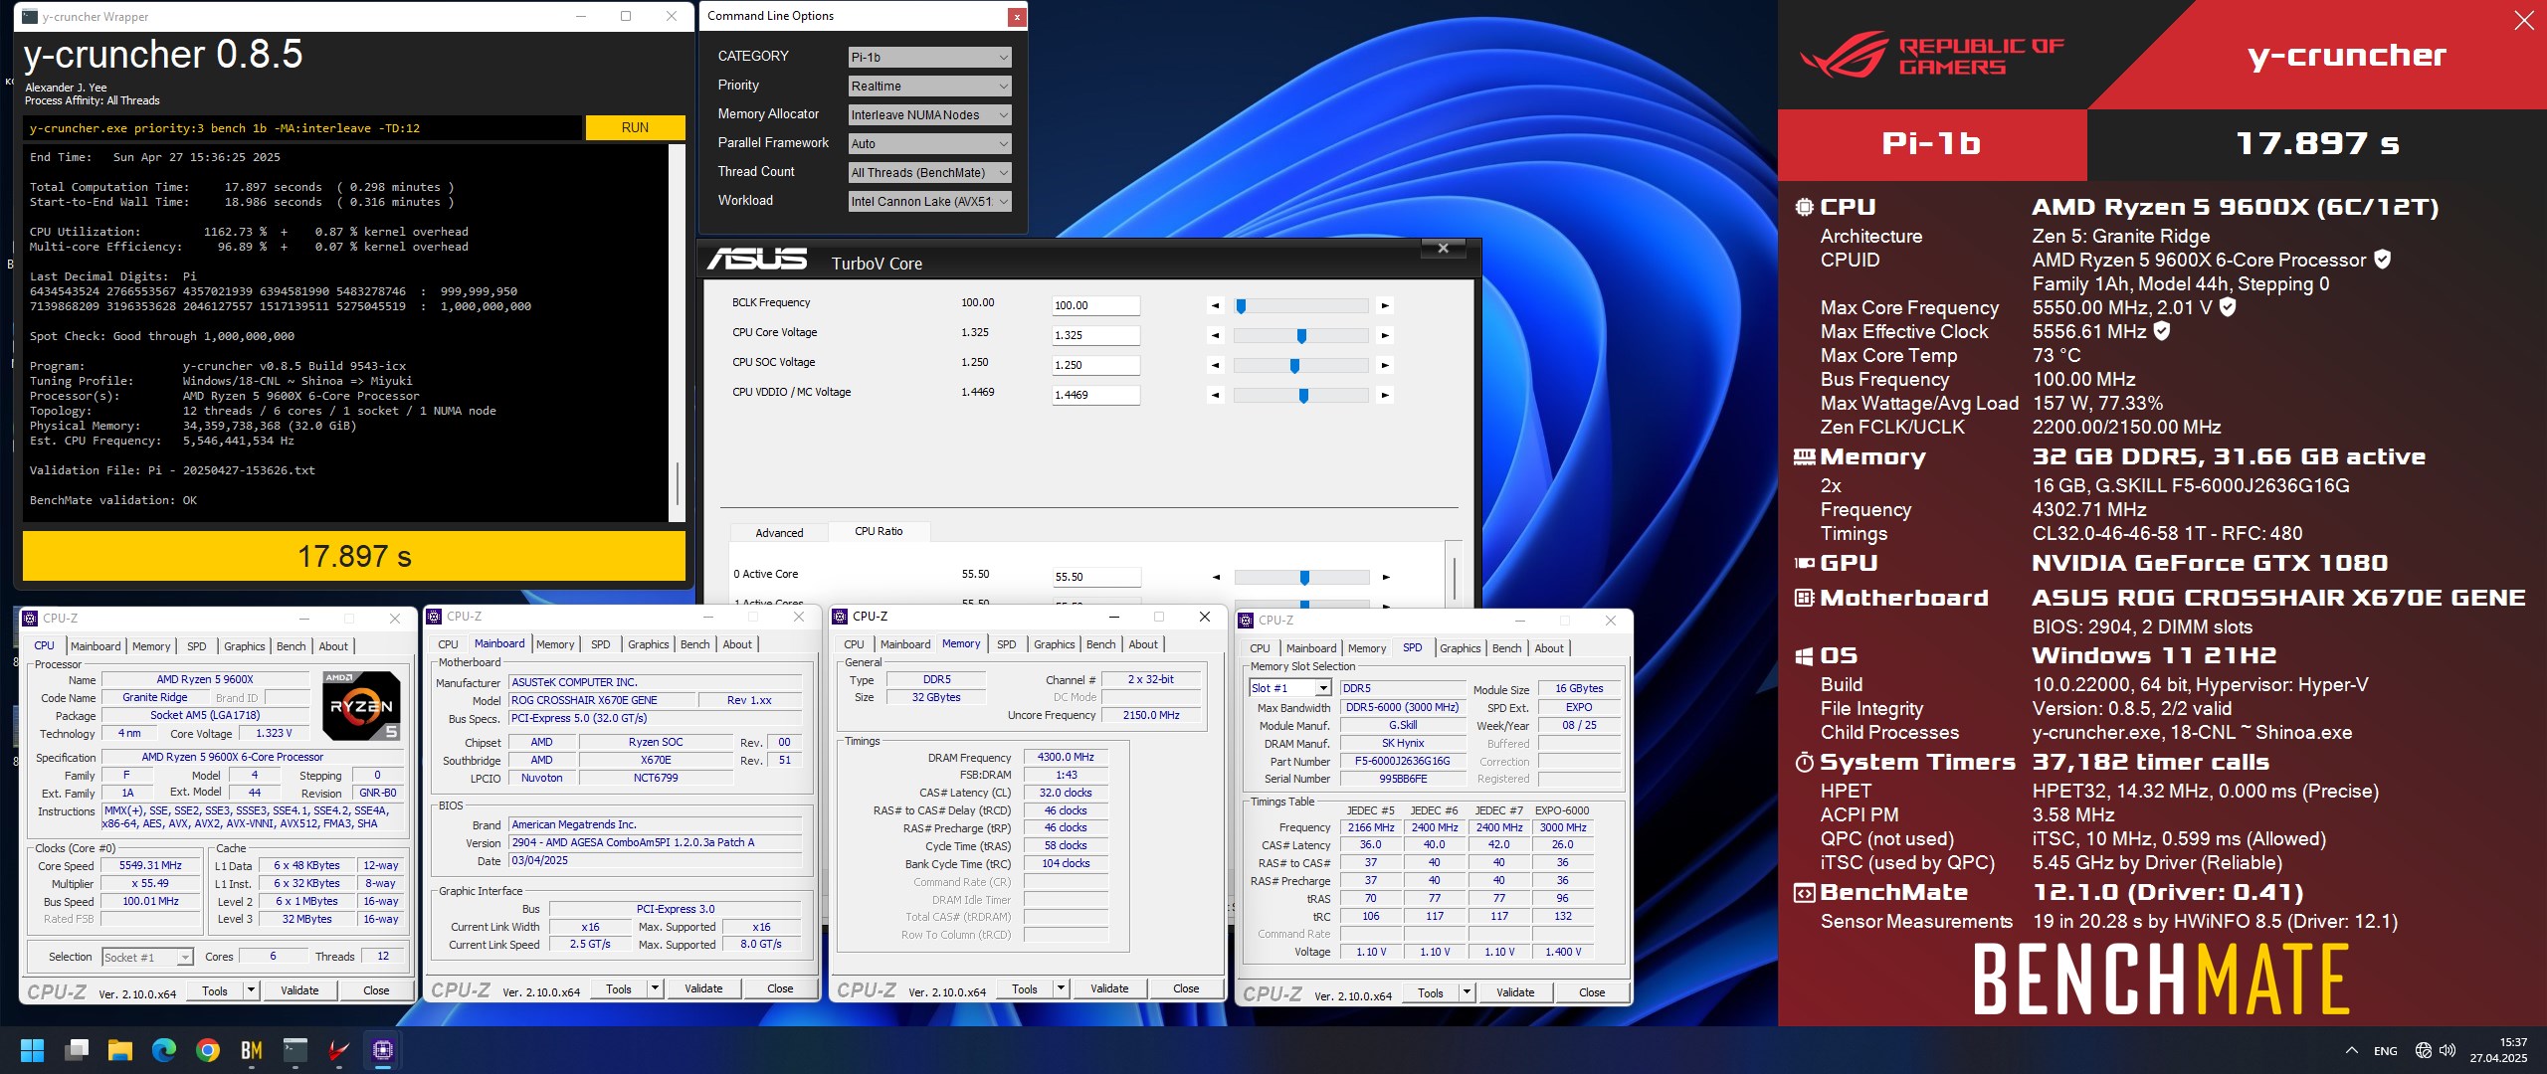The height and width of the screenshot is (1074, 2547).
Task: Open the volume control in the system tray
Action: 2448,1050
